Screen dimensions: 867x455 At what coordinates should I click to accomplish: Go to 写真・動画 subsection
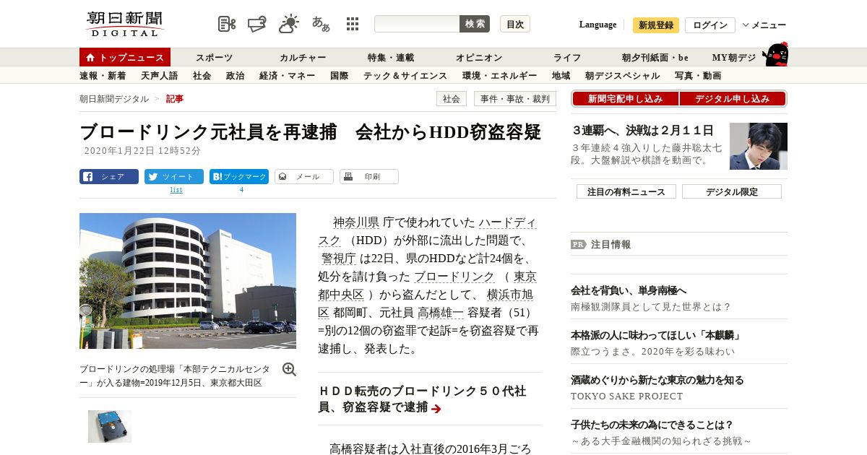[698, 75]
